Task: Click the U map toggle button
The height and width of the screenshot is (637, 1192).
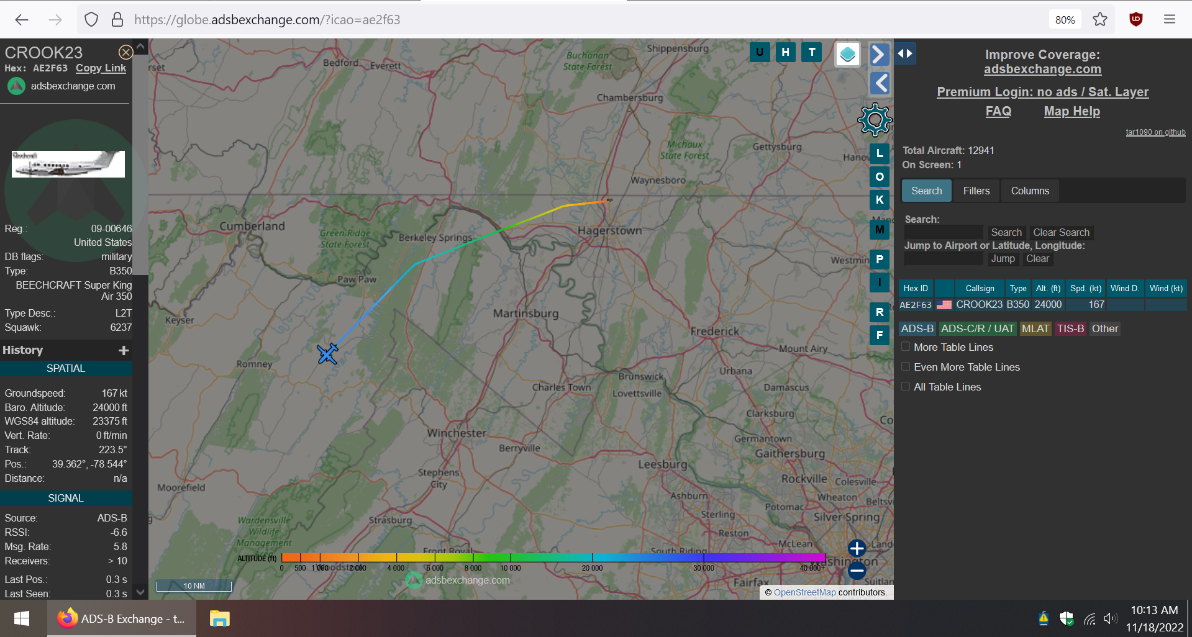Action: click(760, 52)
